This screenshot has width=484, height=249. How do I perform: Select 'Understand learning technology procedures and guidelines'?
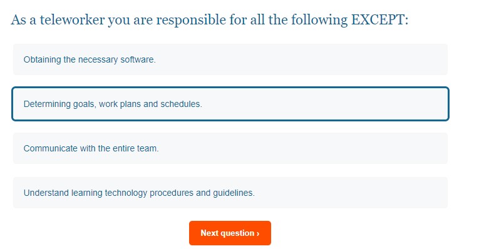230,193
